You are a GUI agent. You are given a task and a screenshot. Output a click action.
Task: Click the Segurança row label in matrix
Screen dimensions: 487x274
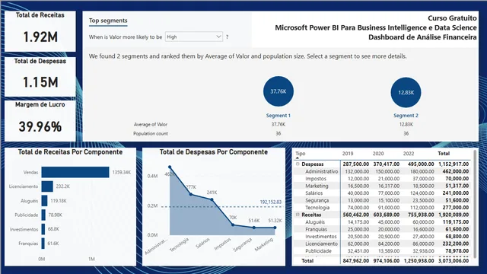pos(317,200)
